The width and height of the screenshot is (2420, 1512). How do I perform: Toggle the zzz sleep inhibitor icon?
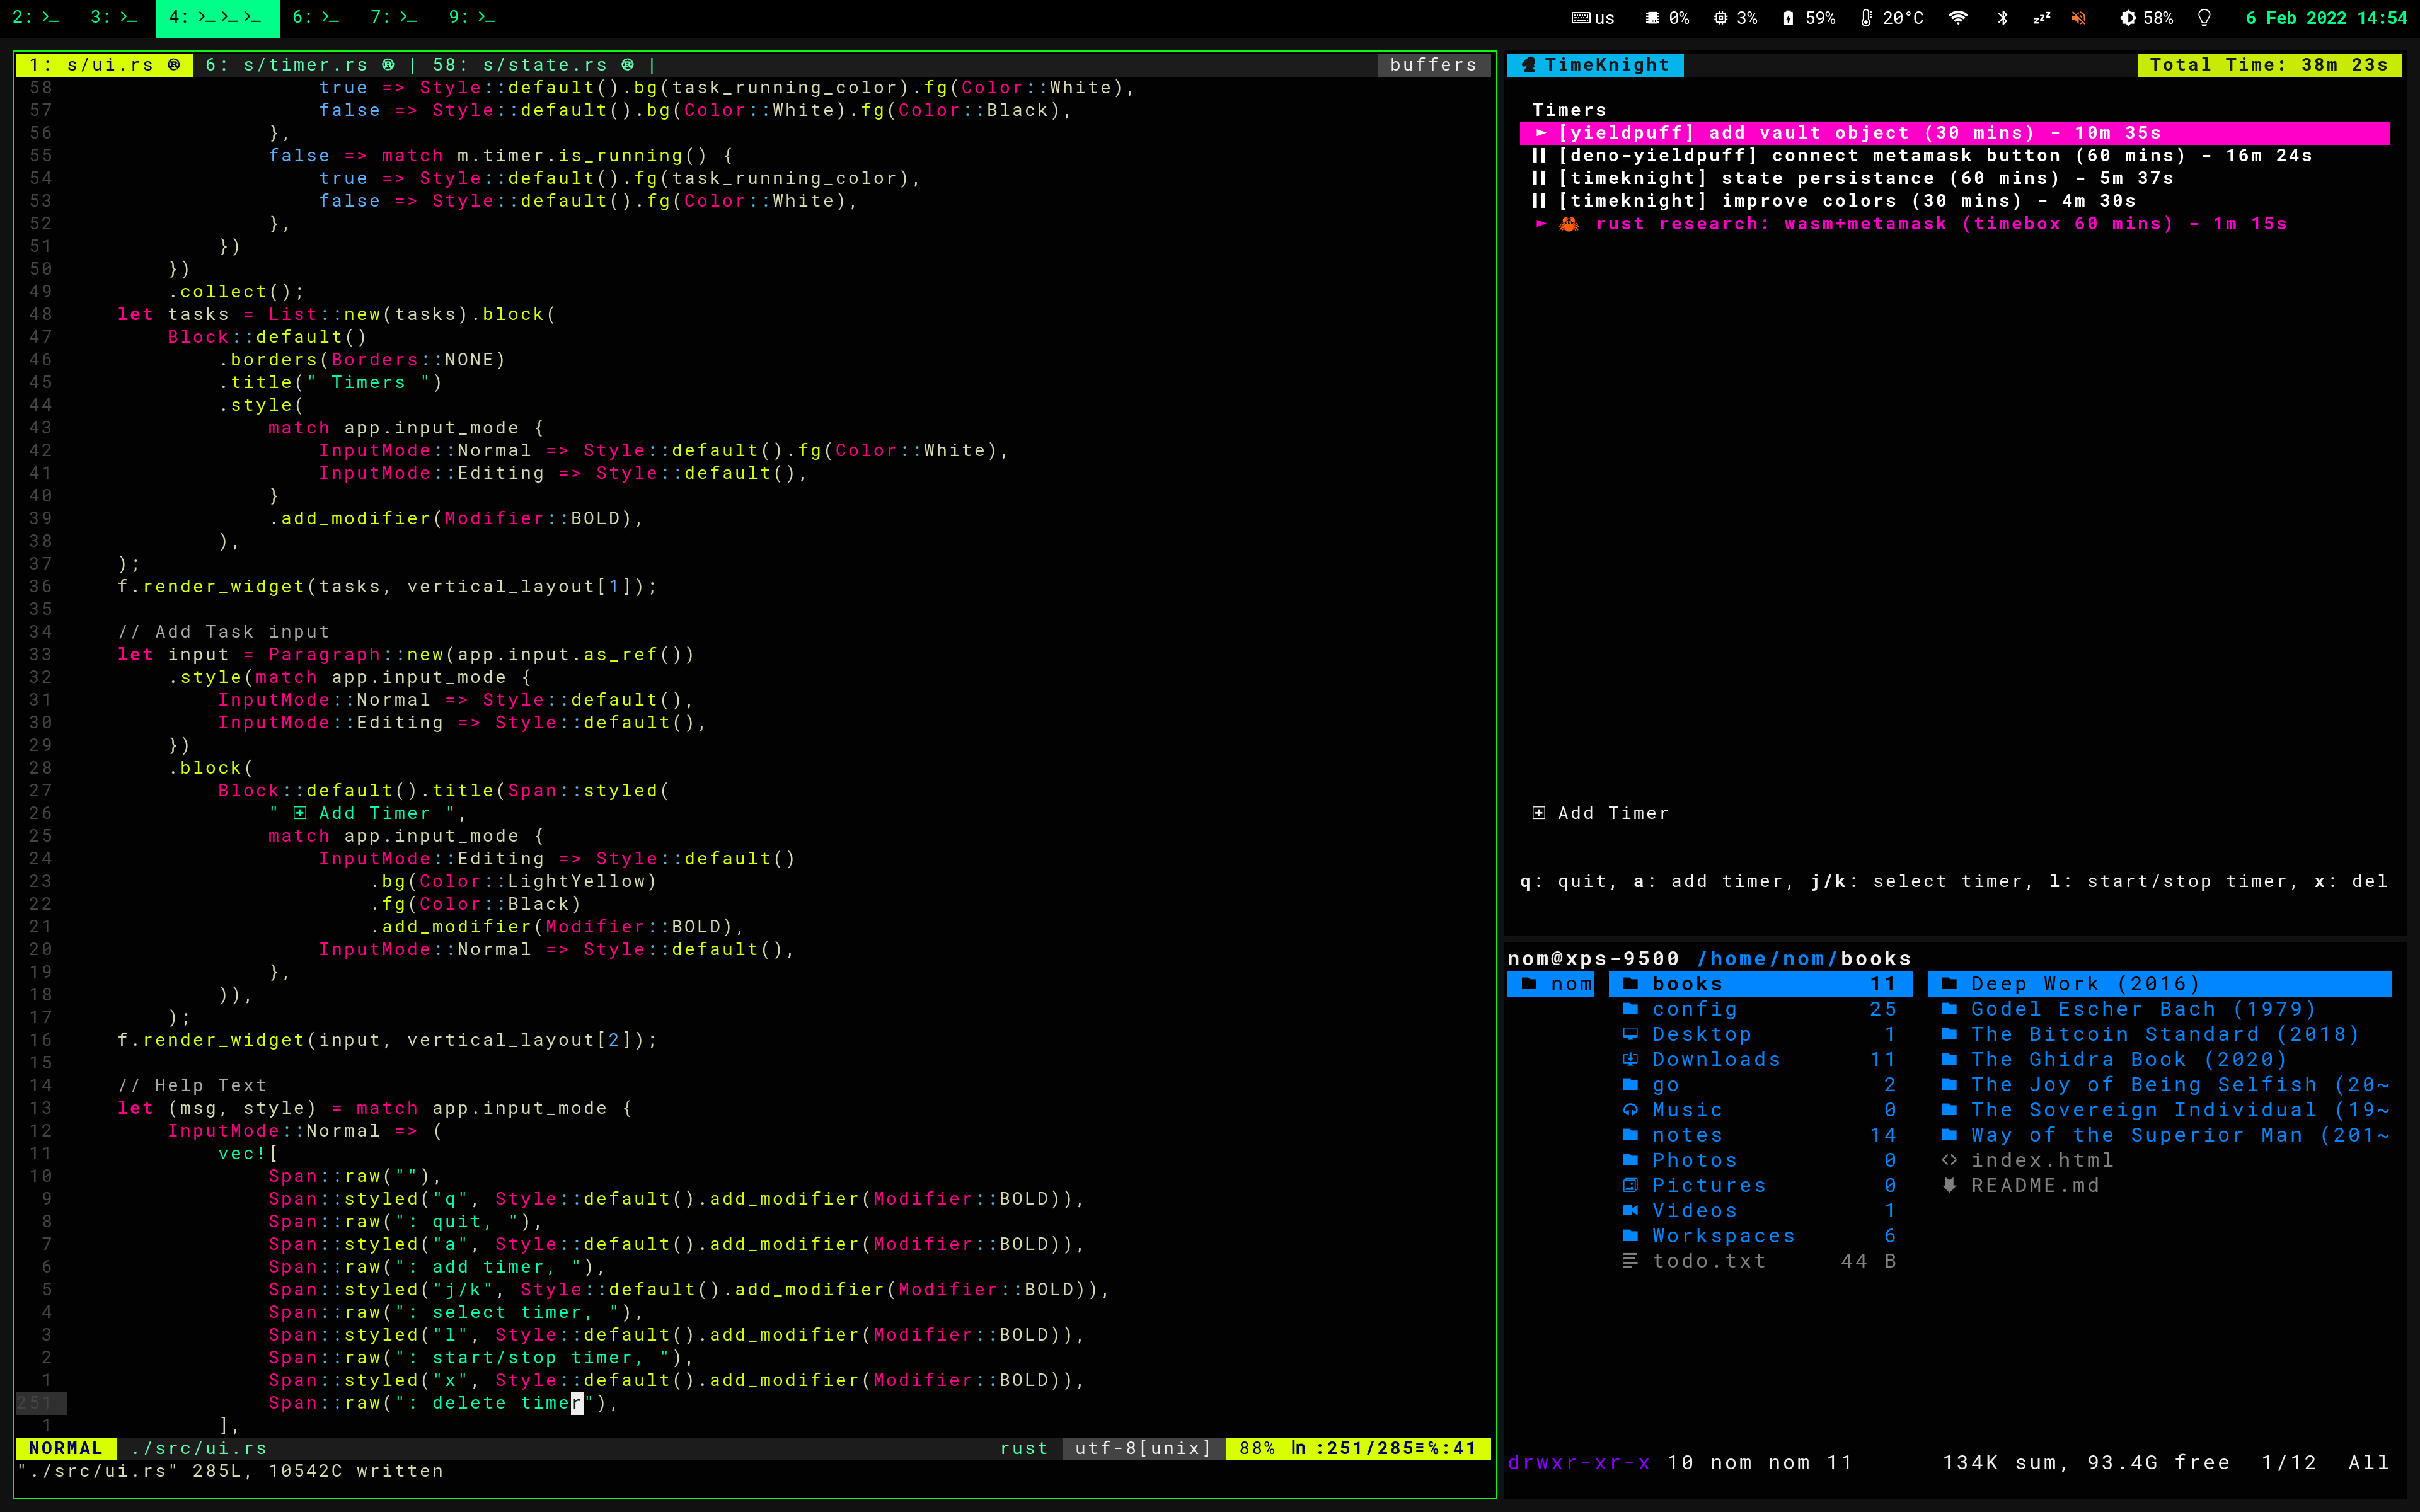point(2042,17)
